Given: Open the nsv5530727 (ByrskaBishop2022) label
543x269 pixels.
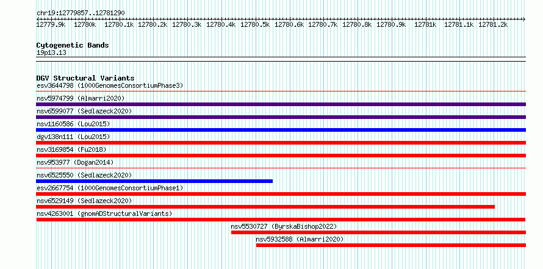Looking at the screenshot, I should [284, 226].
